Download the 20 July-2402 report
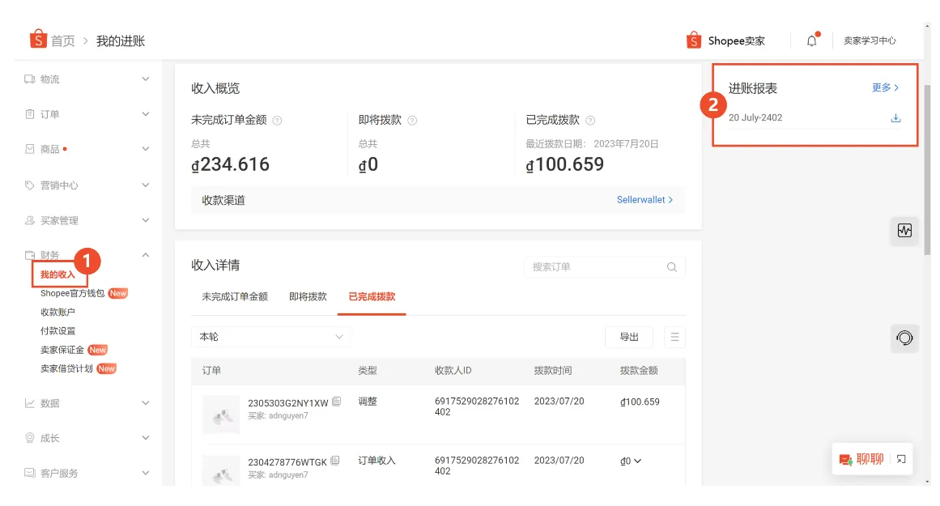 895,117
